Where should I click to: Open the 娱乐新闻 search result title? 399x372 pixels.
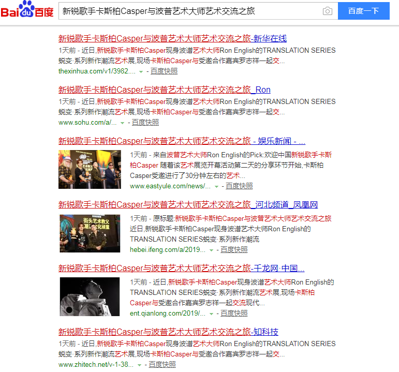point(182,141)
